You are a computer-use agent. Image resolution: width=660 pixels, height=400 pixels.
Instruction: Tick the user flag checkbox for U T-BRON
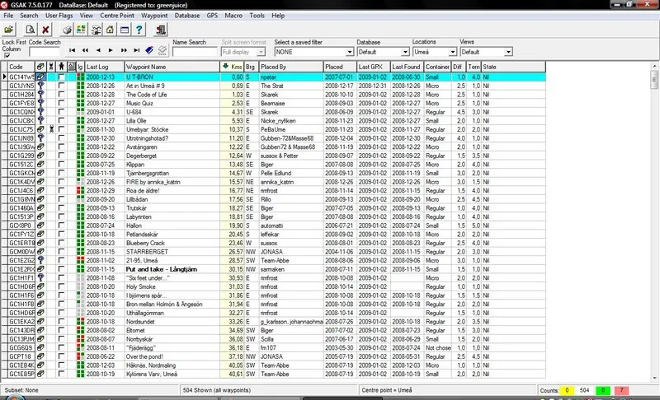pyautogui.click(x=62, y=77)
